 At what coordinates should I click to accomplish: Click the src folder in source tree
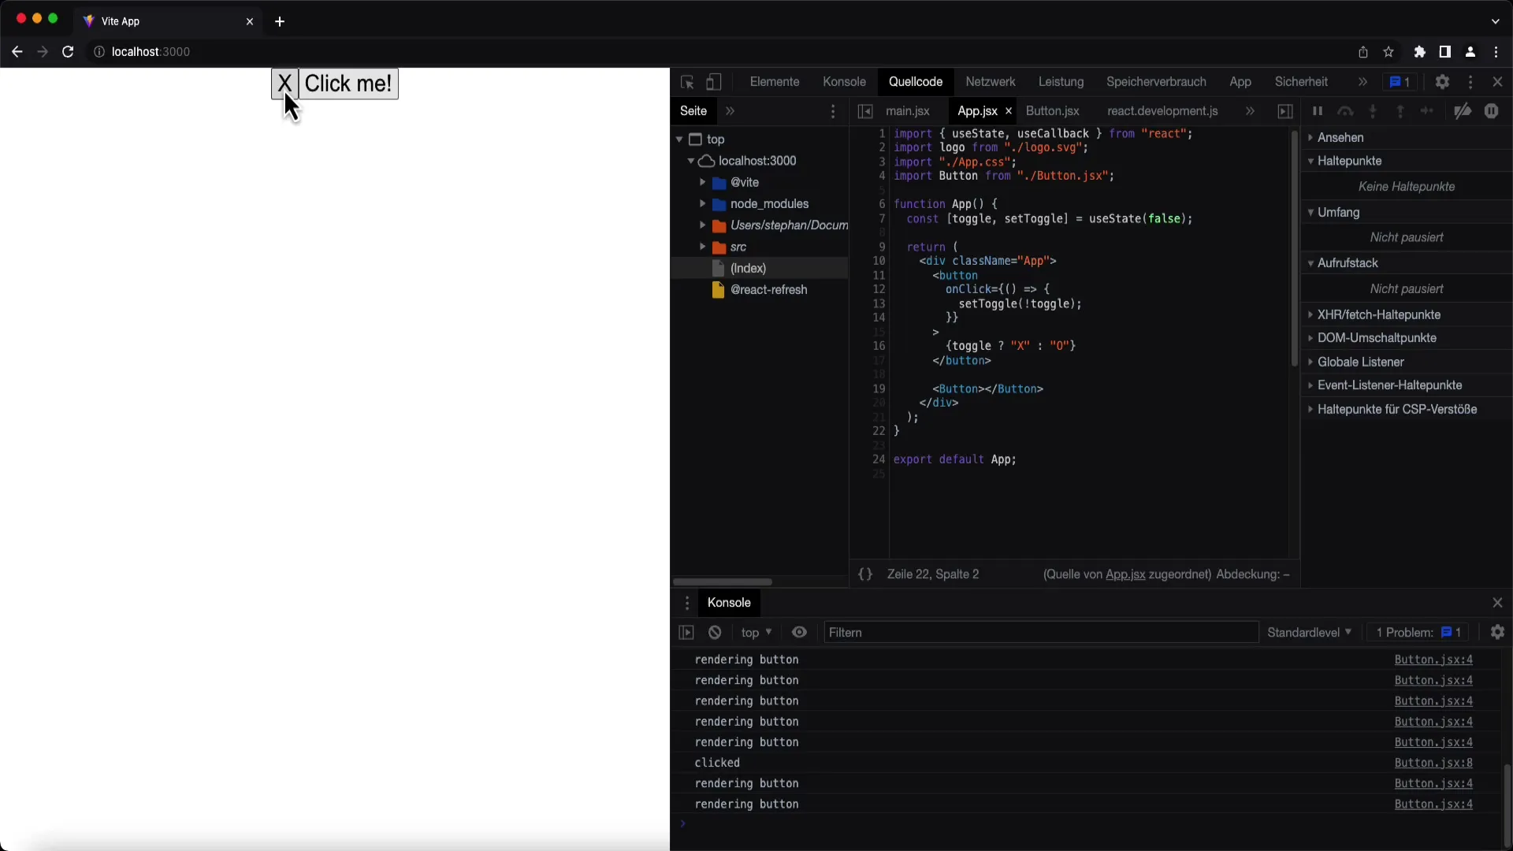coord(738,247)
